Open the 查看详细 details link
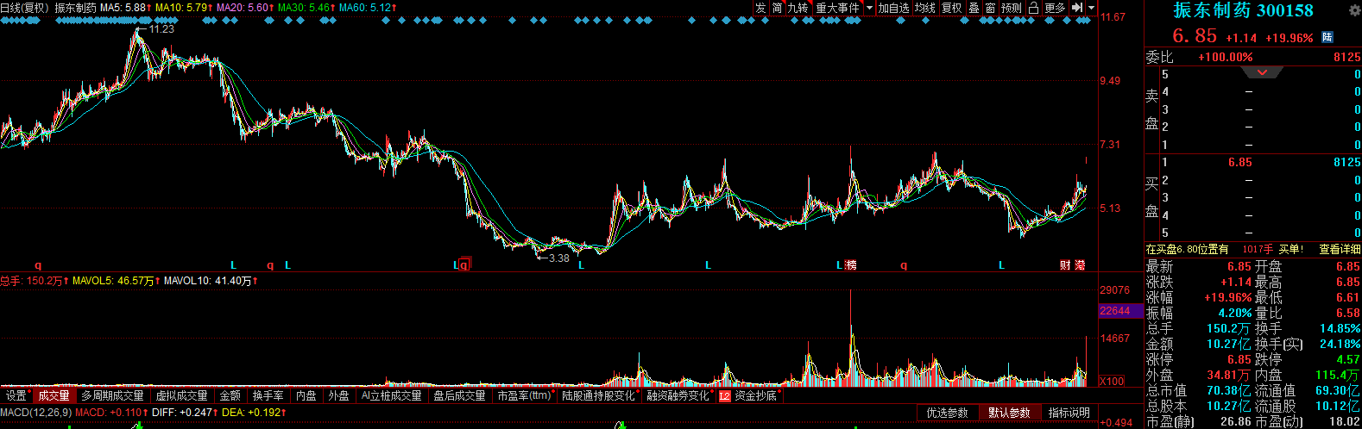 coord(1340,249)
